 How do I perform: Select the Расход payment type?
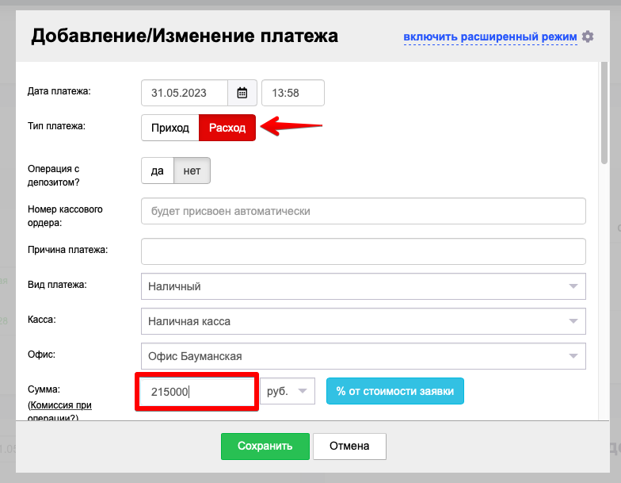point(227,128)
